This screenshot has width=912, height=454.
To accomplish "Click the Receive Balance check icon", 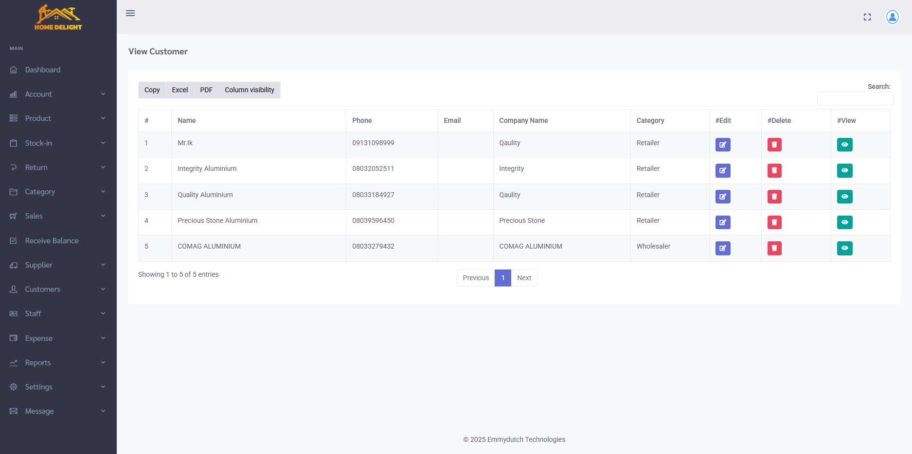I will coord(14,241).
